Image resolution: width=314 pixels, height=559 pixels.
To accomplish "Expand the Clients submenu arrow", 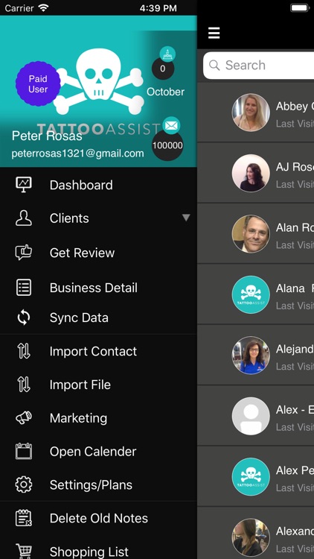I will pyautogui.click(x=186, y=218).
